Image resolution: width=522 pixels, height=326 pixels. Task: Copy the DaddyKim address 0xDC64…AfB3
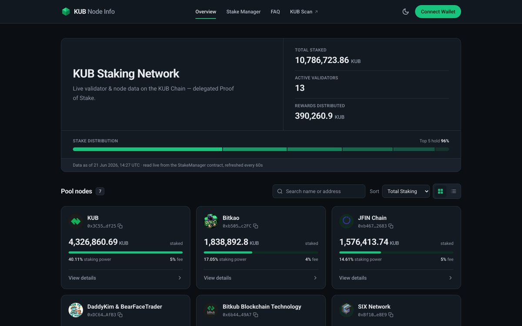[120, 315]
